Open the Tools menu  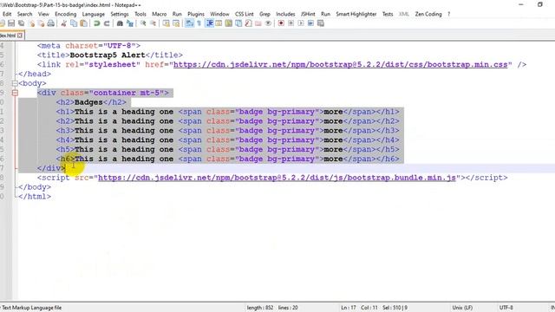click(x=140, y=14)
